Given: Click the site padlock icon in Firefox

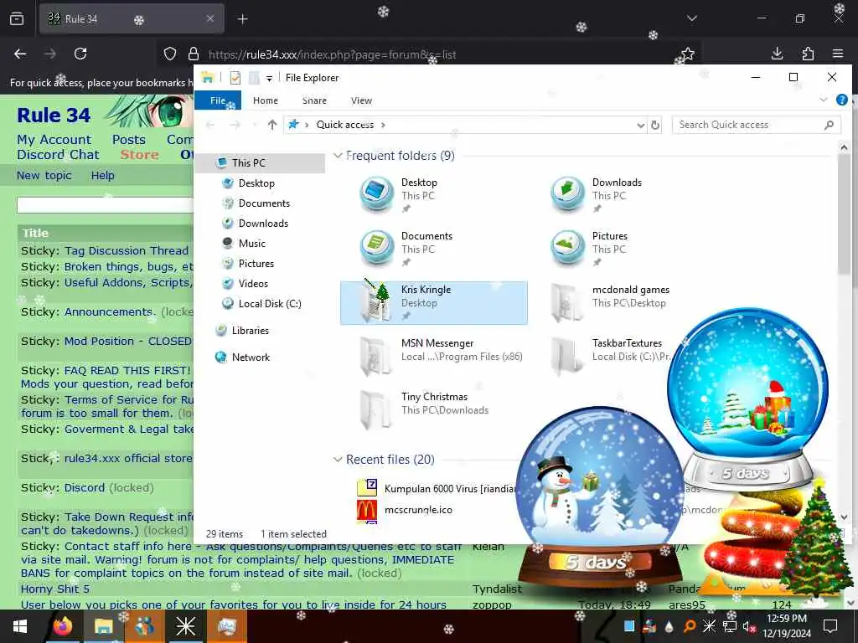Looking at the screenshot, I should click(194, 54).
